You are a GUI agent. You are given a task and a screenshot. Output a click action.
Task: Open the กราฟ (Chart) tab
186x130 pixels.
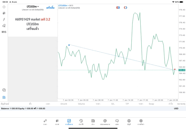point(57,122)
